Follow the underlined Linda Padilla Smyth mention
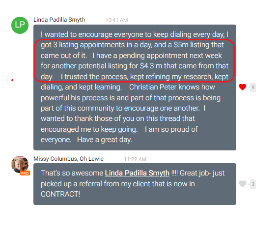This screenshot has height=231, width=279. pyautogui.click(x=137, y=173)
